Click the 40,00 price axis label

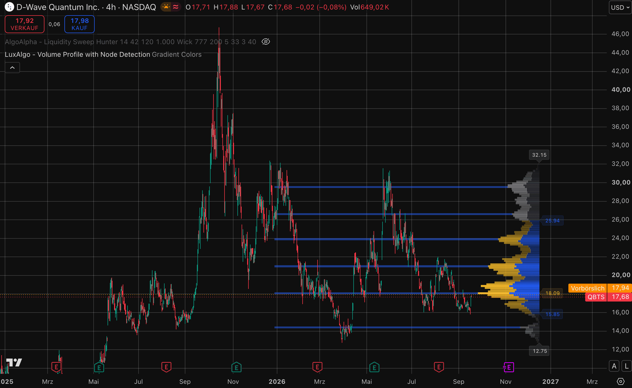click(621, 90)
